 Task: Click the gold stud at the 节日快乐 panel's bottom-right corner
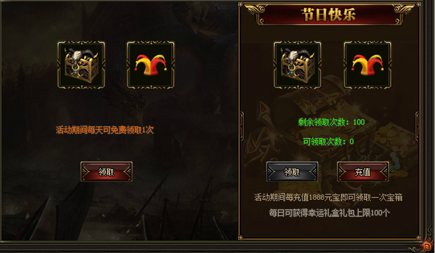click(418, 237)
